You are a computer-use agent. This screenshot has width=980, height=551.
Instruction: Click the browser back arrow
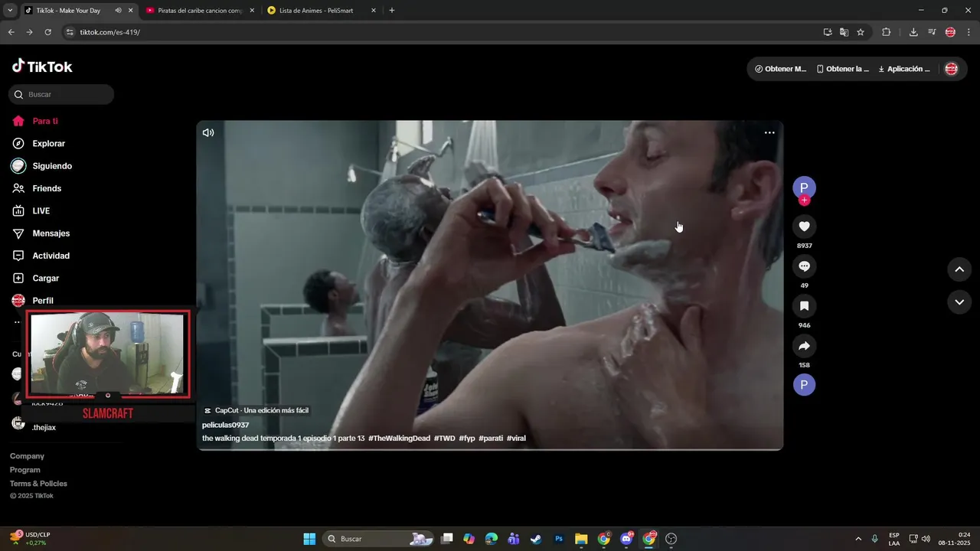click(11, 32)
